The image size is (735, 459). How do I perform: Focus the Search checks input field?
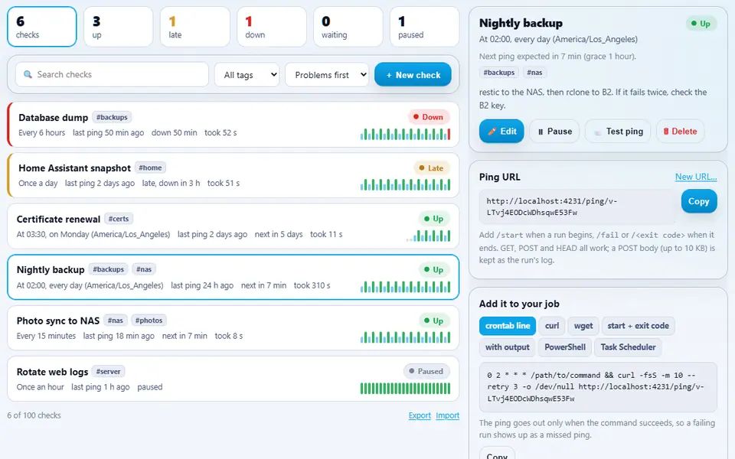pos(112,74)
